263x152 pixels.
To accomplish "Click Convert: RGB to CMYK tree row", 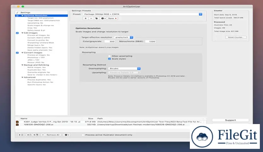I will (x=38, y=38).
